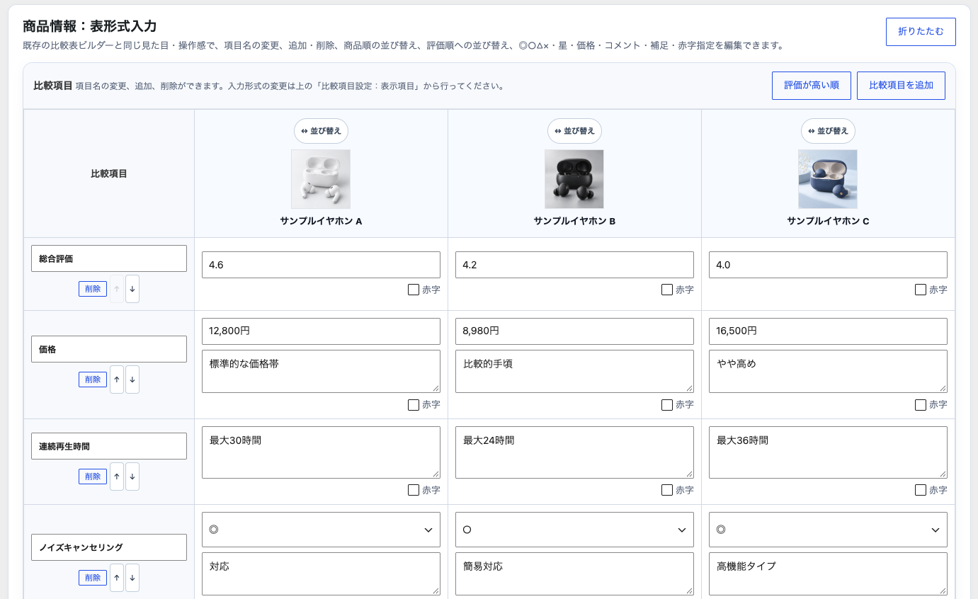Select the サンプルイヤホン B product image

(574, 179)
